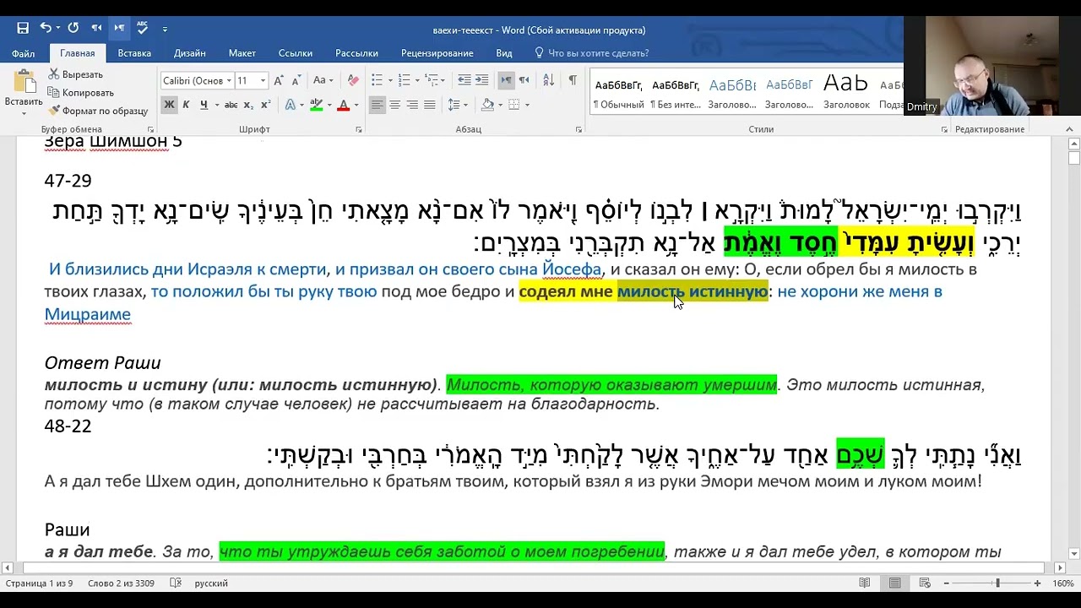Open the Customize Quick Access Toolbar dropdown
Screen dimensions: 1081x608
(165, 30)
